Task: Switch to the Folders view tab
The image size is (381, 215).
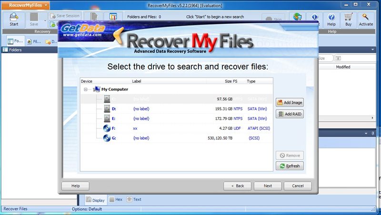Action: point(15,41)
